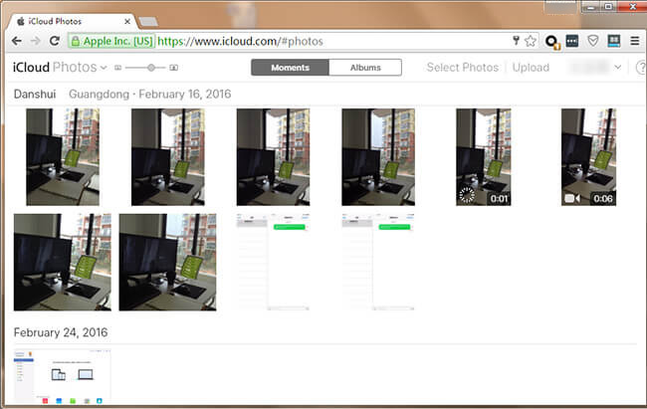Open the Chrome hamburger menu
The width and height of the screenshot is (647, 409).
[634, 42]
